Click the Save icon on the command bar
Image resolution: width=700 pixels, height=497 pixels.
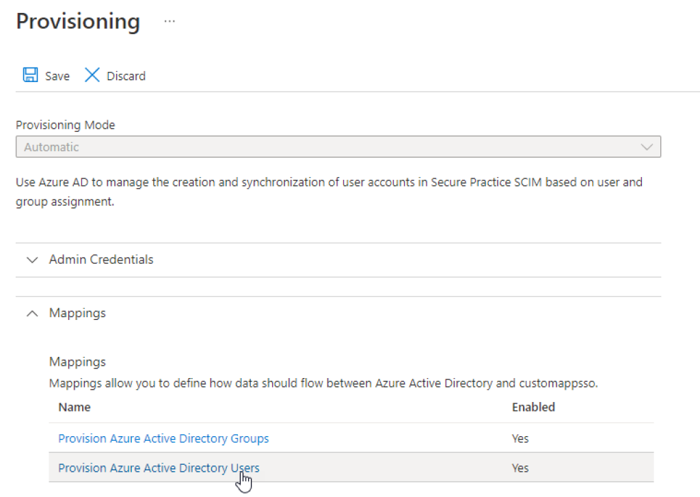(x=30, y=75)
